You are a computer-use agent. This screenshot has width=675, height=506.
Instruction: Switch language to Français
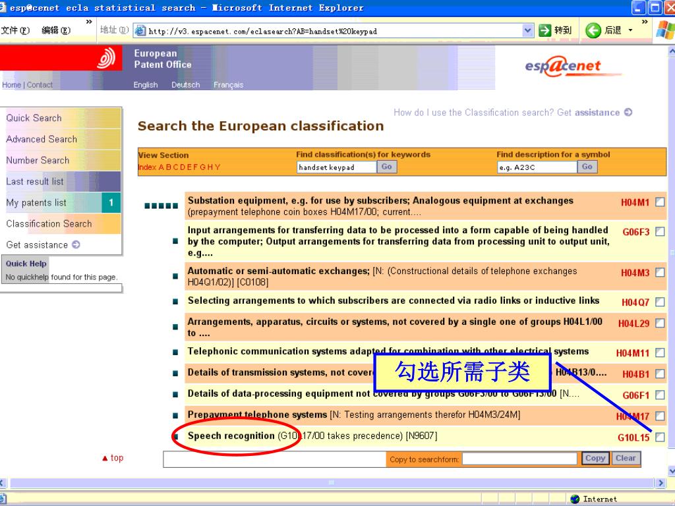[x=228, y=85]
